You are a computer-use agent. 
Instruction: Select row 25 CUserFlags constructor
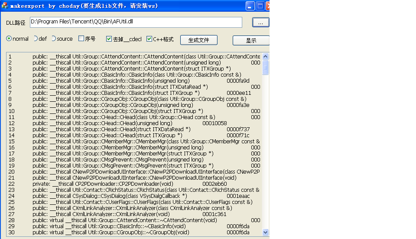pyautogui.click(x=134, y=202)
